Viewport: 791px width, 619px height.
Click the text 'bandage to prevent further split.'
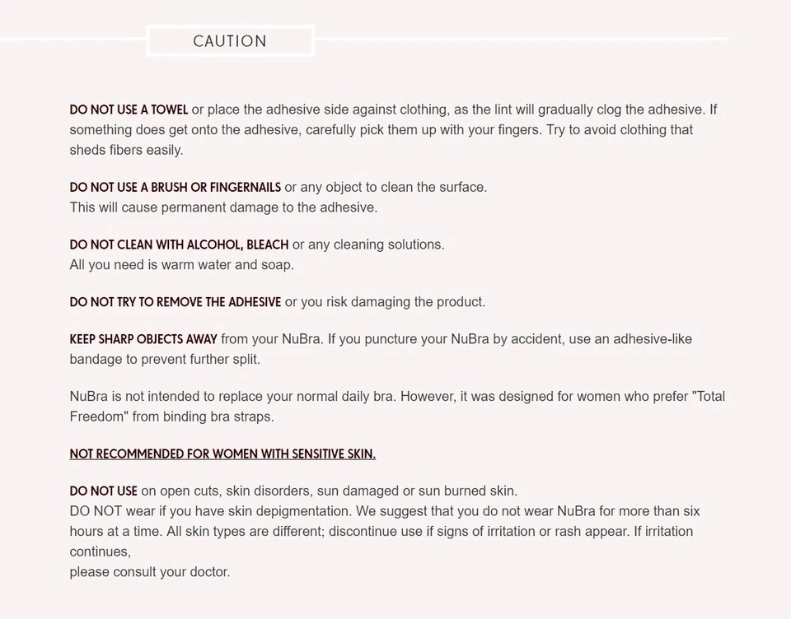click(165, 360)
